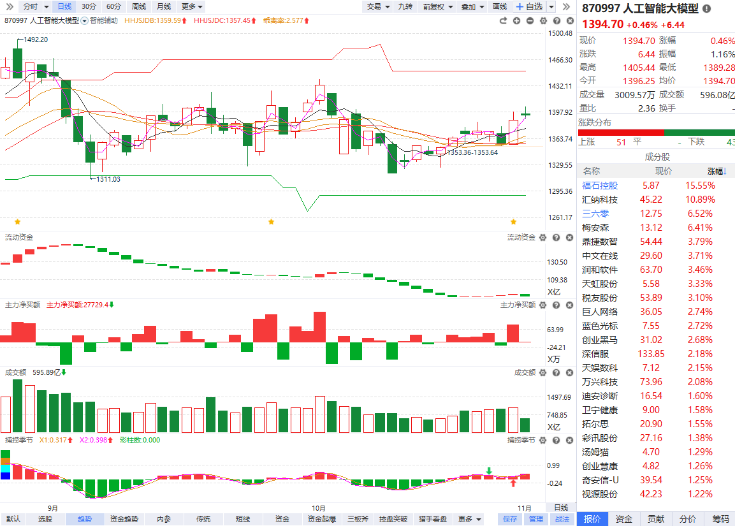Open the 叠加 overlay dropdown

(472, 6)
